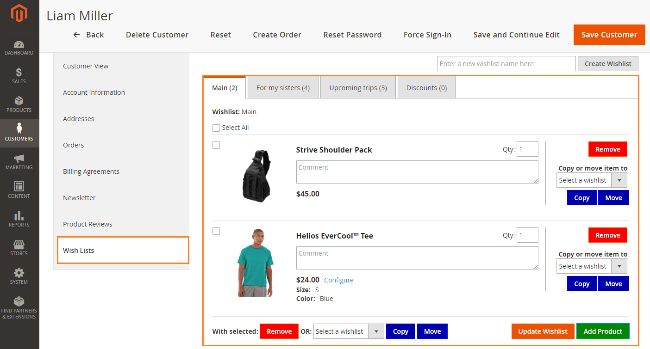Open the Dashboard sidebar icon
Image resolution: width=650 pixels, height=349 pixels.
pyautogui.click(x=19, y=45)
